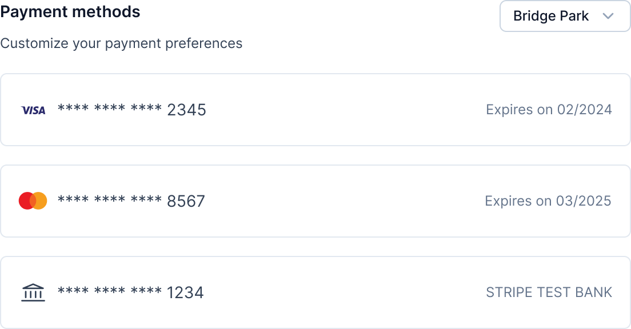This screenshot has height=329, width=631.
Task: Click the masked asterisks on bank account
Action: 110,291
